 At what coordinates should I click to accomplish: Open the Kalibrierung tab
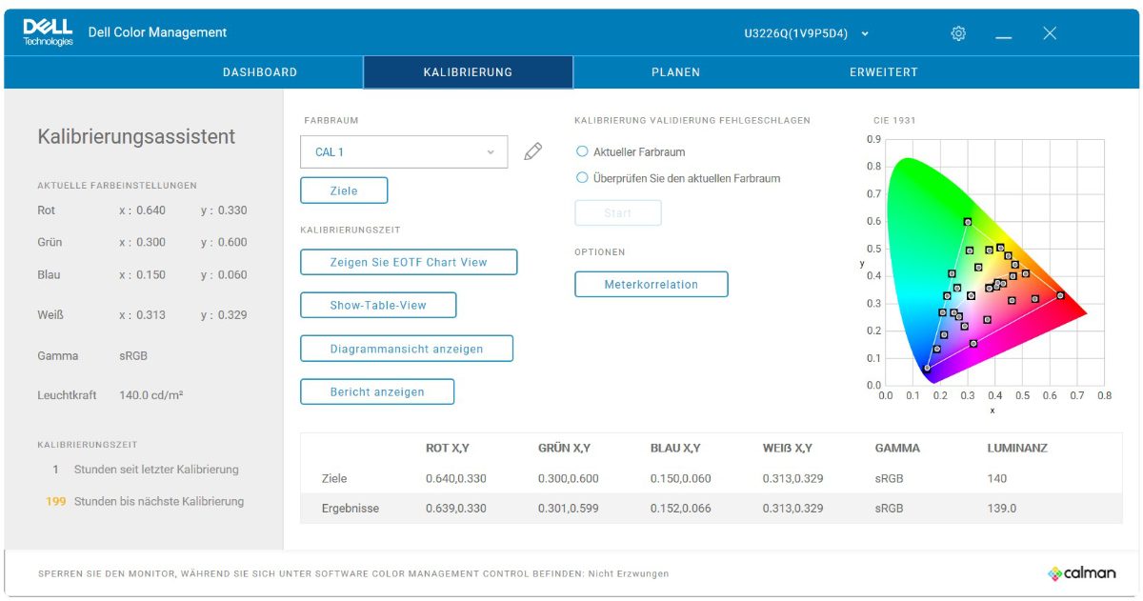468,72
